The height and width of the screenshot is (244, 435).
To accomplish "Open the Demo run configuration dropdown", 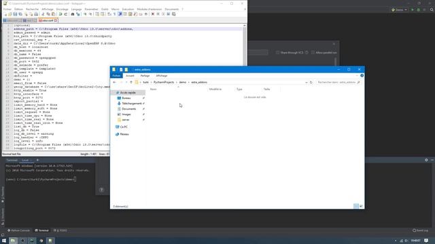I will point(399,9).
